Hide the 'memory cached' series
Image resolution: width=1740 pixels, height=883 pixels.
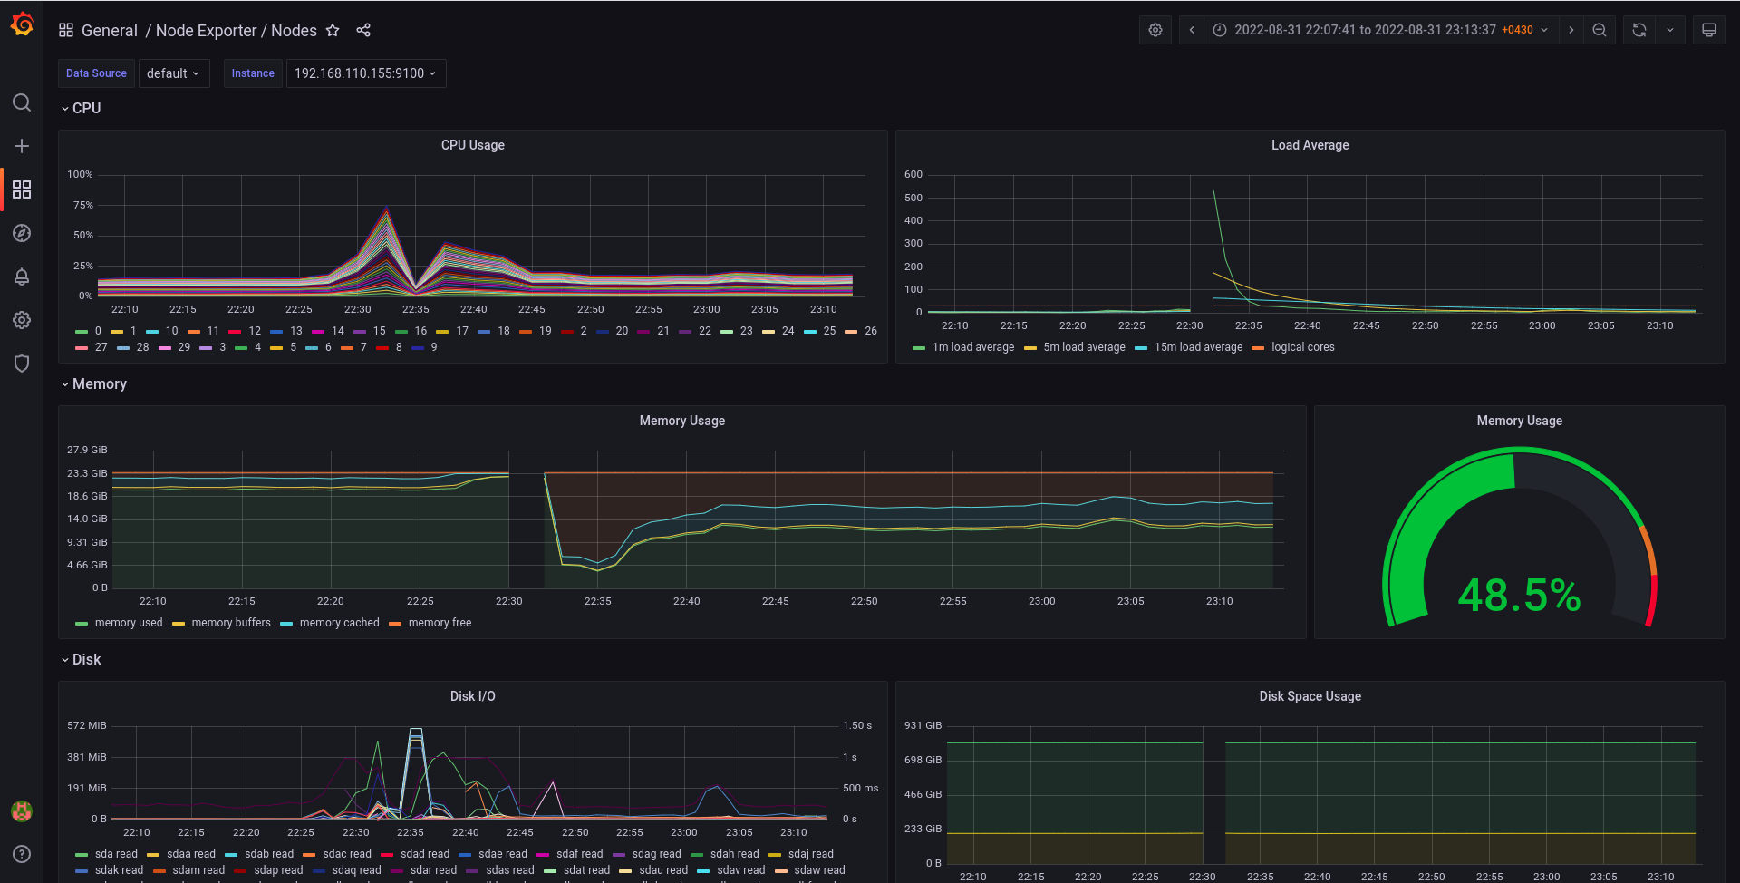point(340,623)
